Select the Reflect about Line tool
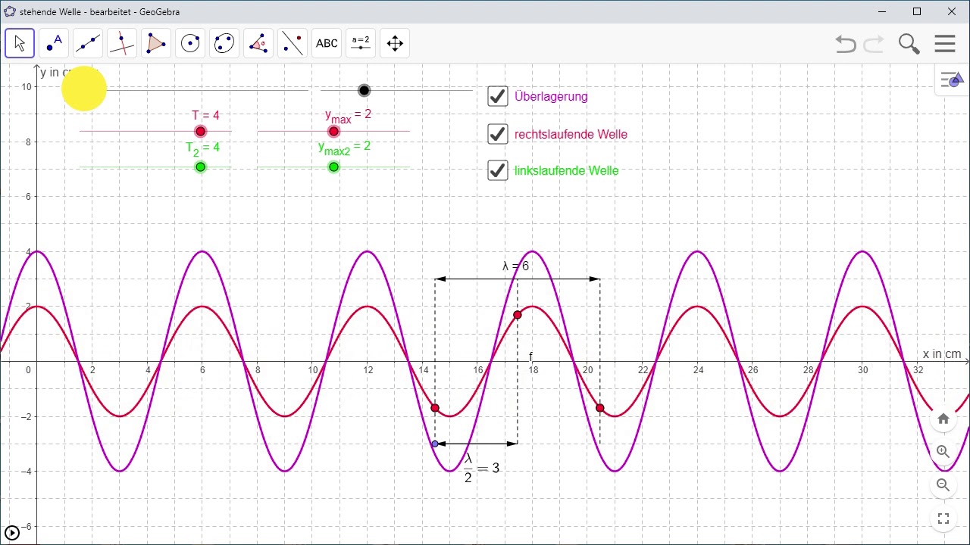The width and height of the screenshot is (970, 545). [x=293, y=43]
